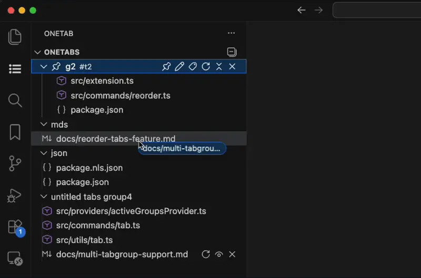Image resolution: width=421 pixels, height=278 pixels.
Task: Restore the g2 tab group
Action: [x=206, y=67]
